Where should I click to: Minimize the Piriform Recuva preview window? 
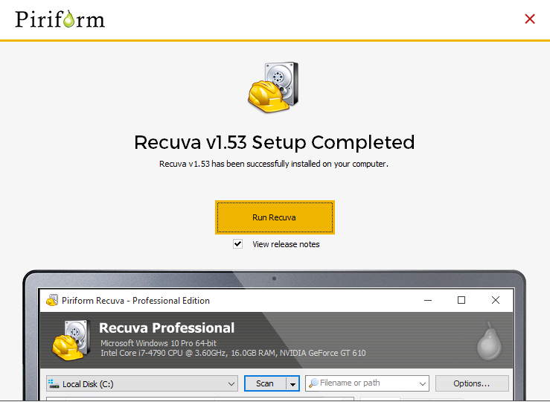428,300
